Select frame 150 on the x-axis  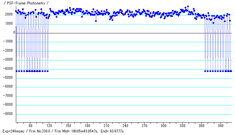pos(68,126)
